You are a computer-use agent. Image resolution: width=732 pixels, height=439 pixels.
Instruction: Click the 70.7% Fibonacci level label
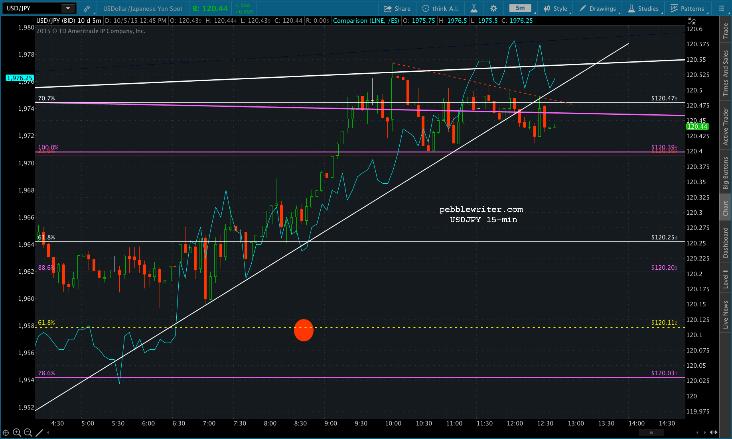[46, 98]
